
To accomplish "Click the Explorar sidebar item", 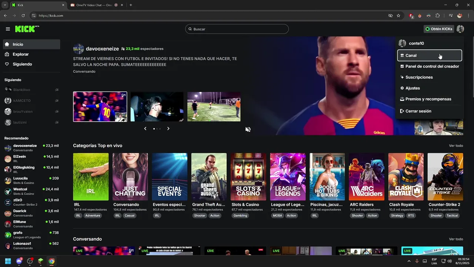I will [31, 54].
